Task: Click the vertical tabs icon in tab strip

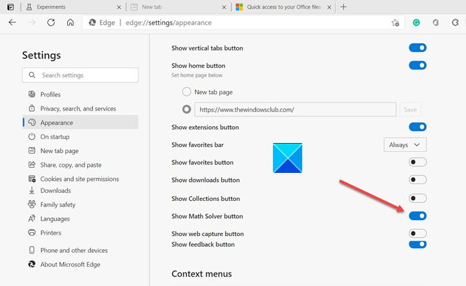Action: coord(11,7)
